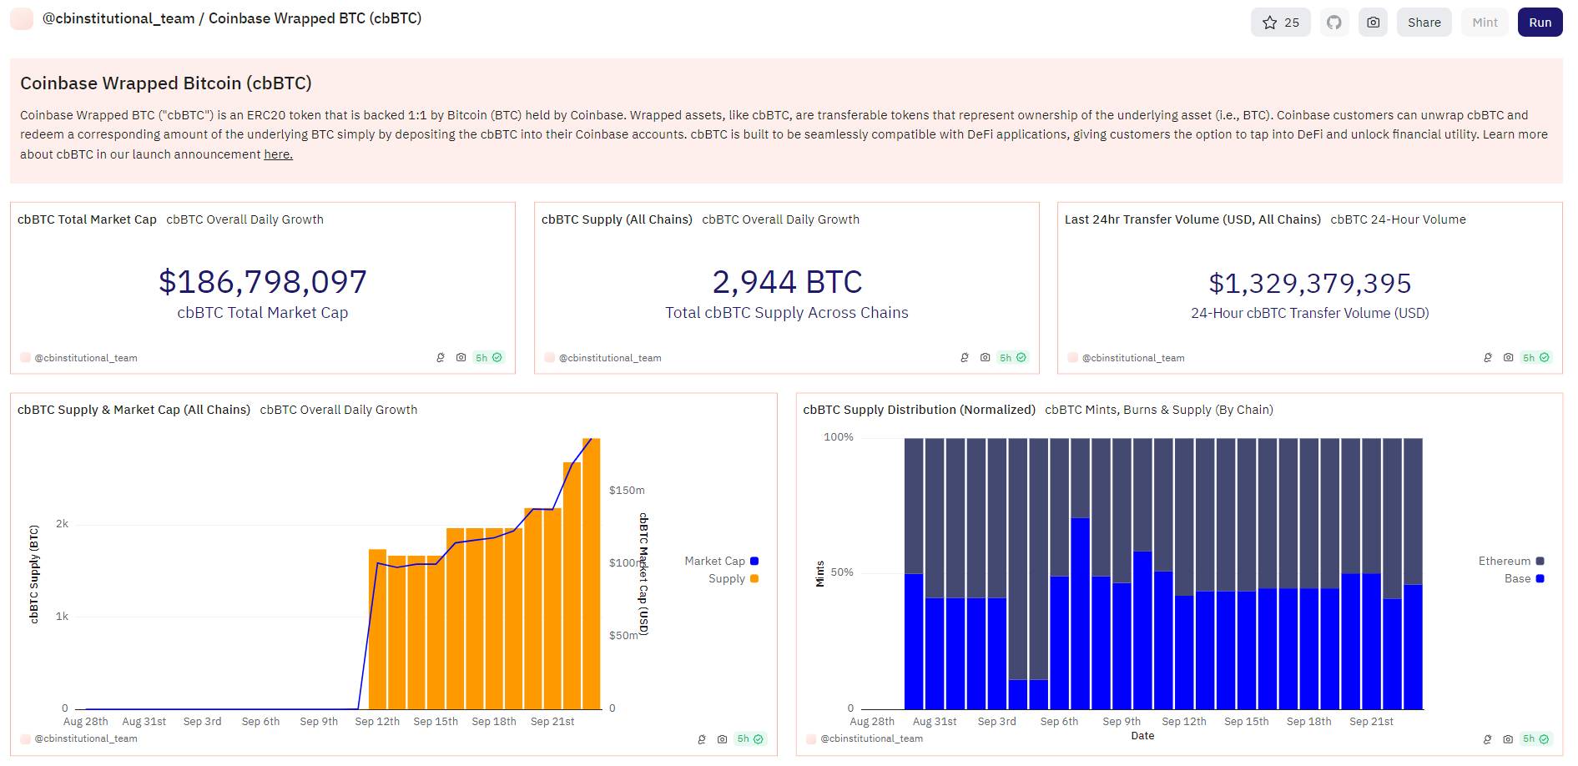Click the 'Coinbase Wrapped Bitcoin (cbBTC)' heading
Screen dimensions: 1578x766
166,83
